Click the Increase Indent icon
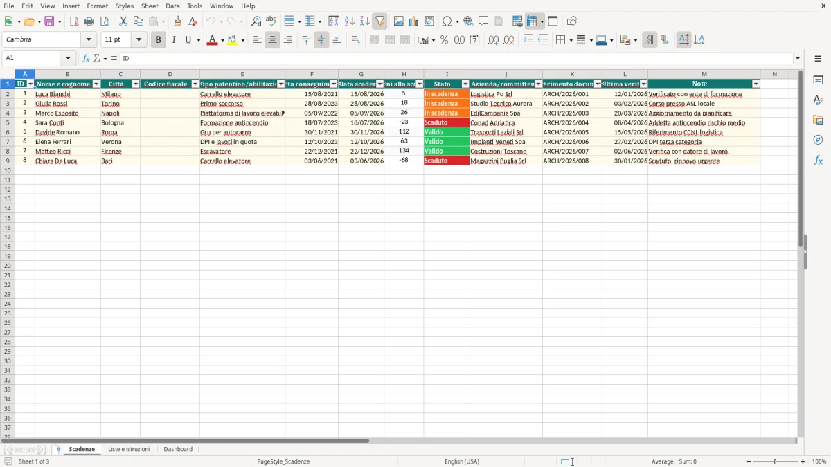The height and width of the screenshot is (467, 831). click(528, 40)
